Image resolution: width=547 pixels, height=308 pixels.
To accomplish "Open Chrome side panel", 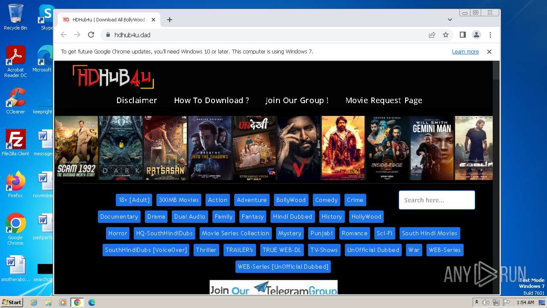I will click(463, 35).
